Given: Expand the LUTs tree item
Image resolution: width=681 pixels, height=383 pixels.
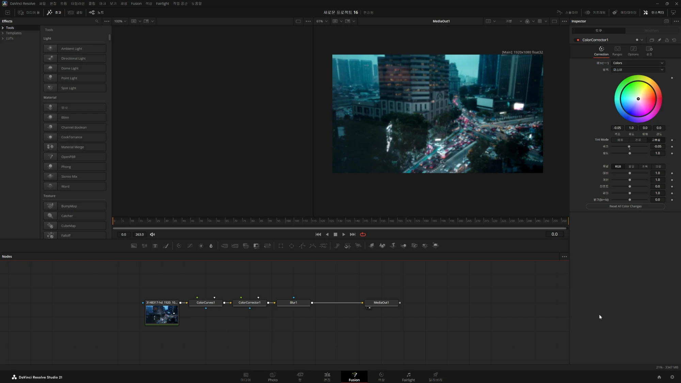Looking at the screenshot, I should (x=3, y=38).
